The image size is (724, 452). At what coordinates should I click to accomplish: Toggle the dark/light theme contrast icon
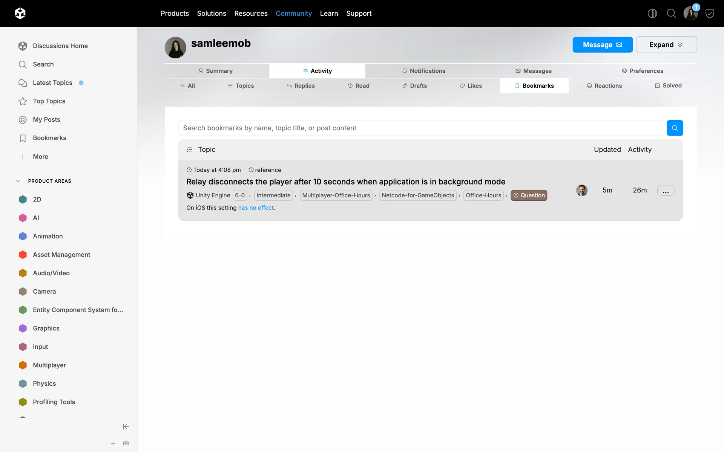tap(652, 14)
